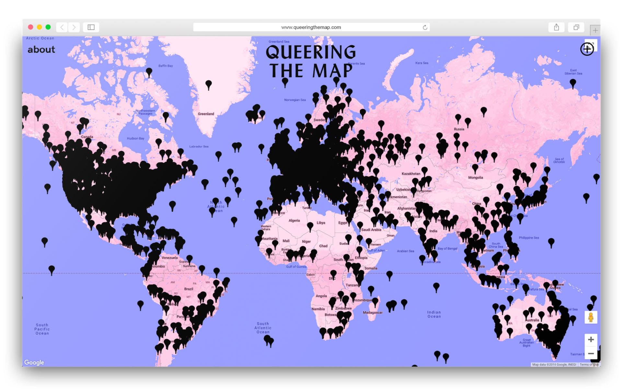The width and height of the screenshot is (622, 390).
Task: Open the Share button in toolbar
Action: pyautogui.click(x=556, y=27)
